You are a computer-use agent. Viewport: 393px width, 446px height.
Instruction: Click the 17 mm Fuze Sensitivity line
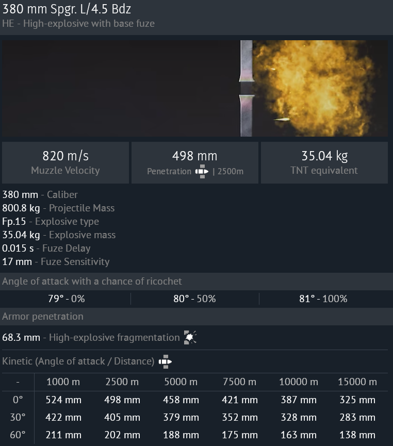(x=56, y=262)
